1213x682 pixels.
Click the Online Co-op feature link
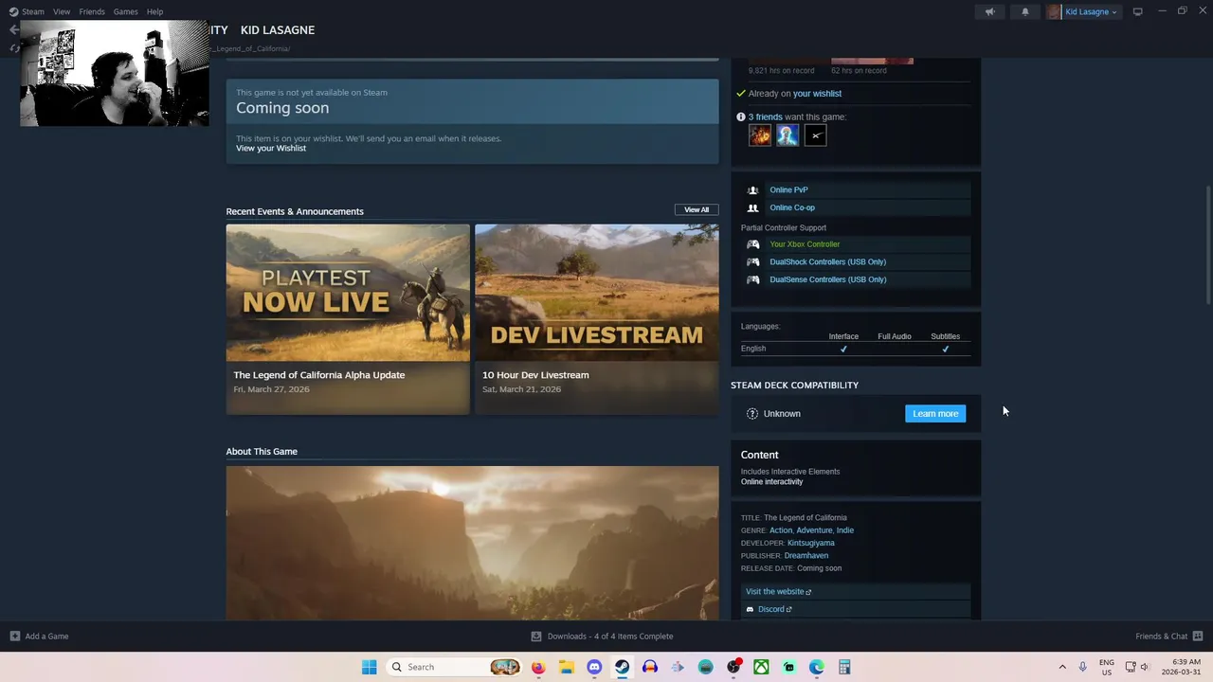(792, 207)
